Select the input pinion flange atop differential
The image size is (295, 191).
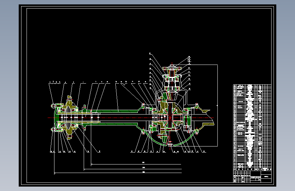(172, 68)
